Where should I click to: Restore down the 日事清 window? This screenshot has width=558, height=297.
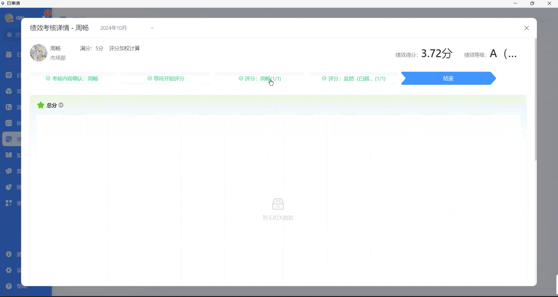pyautogui.click(x=532, y=3)
